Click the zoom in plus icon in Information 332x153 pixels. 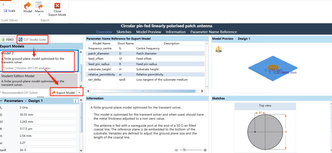coord(205,150)
